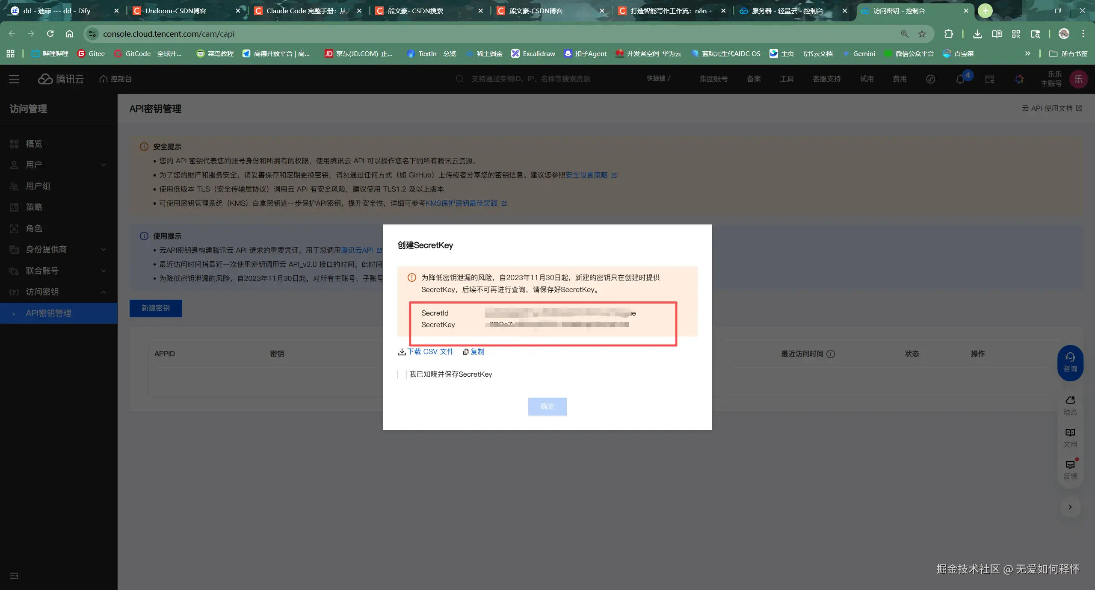The height and width of the screenshot is (590, 1095).
Task: Bookmark this page with the star icon
Action: coord(922,34)
